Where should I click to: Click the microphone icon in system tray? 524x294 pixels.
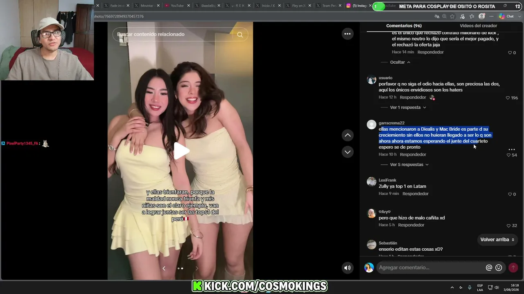click(x=470, y=287)
